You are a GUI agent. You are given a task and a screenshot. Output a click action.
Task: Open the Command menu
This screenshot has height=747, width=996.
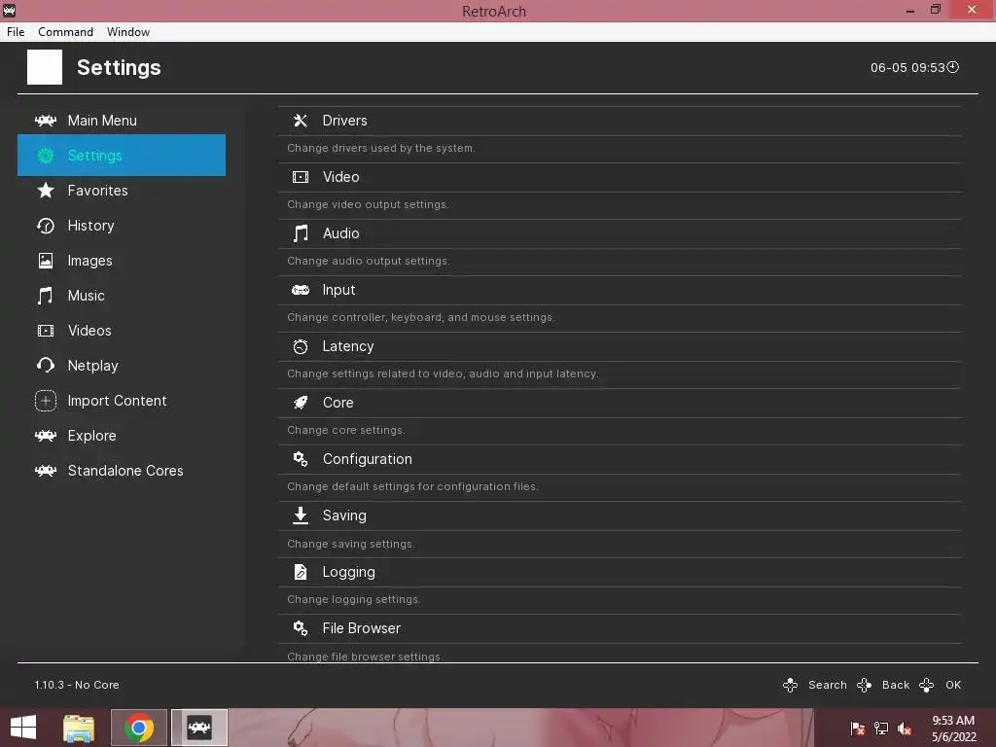click(65, 32)
